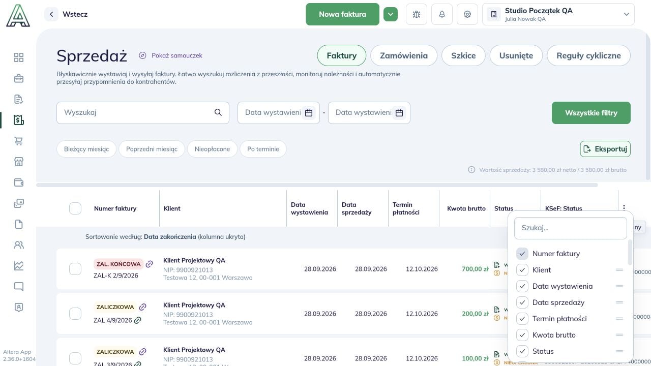Apply the Bieżący miesiąc quick filter
Viewport: 651px width, 366px height.
pos(86,149)
